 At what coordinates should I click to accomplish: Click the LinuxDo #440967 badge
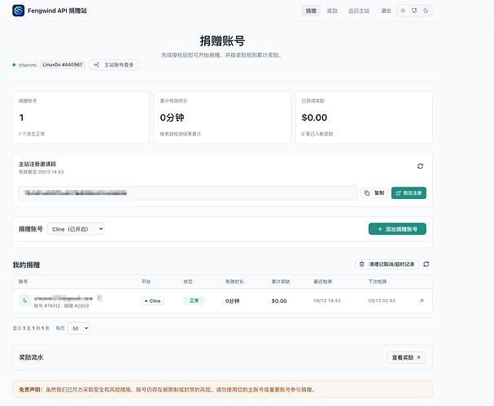(x=63, y=65)
